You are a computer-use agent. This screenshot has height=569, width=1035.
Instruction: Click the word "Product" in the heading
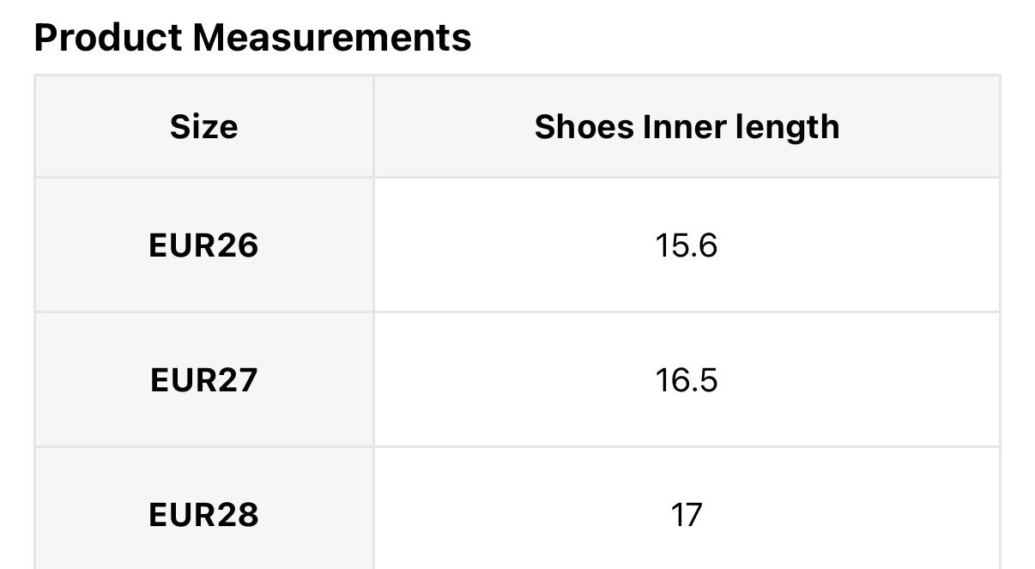click(x=108, y=38)
